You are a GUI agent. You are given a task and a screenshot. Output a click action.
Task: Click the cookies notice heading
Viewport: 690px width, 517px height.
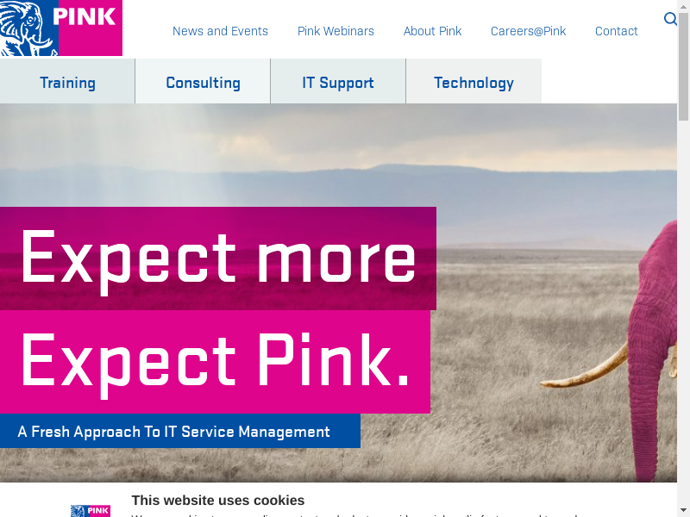pyautogui.click(x=218, y=501)
